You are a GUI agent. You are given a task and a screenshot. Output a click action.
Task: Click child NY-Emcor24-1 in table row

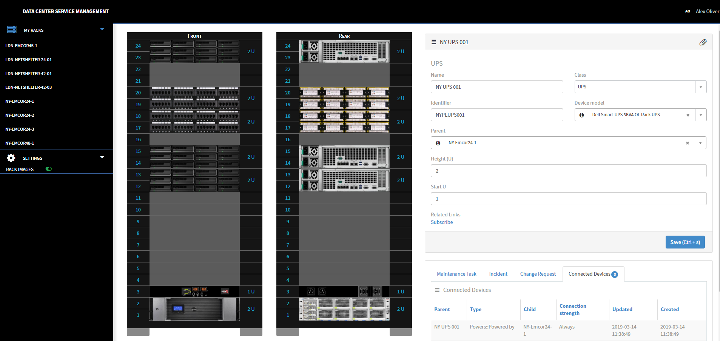[x=537, y=330]
